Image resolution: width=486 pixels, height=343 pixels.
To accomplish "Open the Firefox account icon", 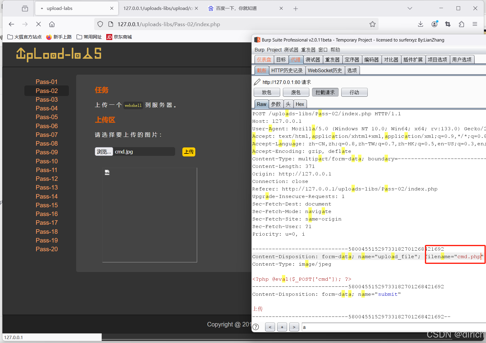I will tap(434, 24).
